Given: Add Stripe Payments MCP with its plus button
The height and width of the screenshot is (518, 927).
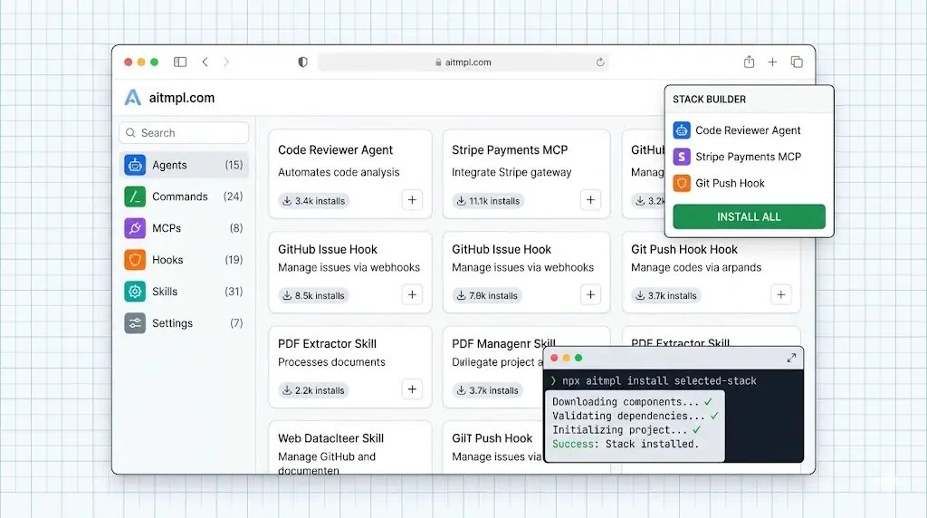Looking at the screenshot, I should pos(590,200).
